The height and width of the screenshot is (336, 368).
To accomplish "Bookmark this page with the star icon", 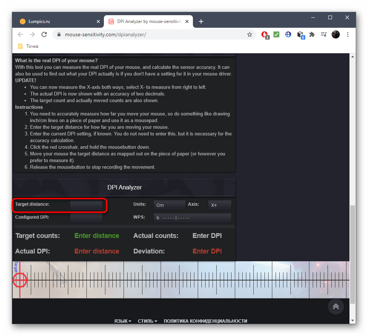I will tap(250, 34).
